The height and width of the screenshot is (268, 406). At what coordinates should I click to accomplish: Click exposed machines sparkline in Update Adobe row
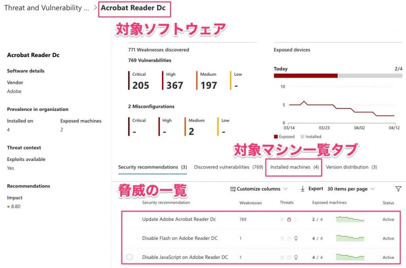tap(350, 219)
